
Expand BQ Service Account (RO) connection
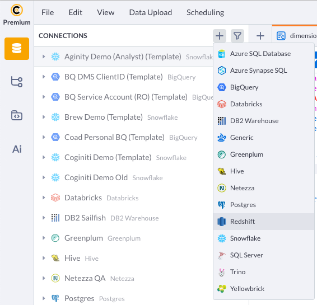[x=44, y=97]
